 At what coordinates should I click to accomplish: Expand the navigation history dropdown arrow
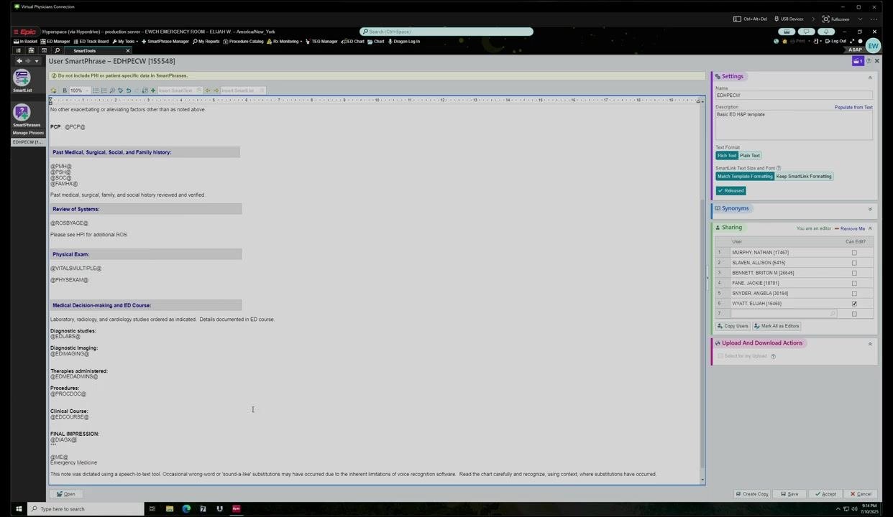click(37, 61)
